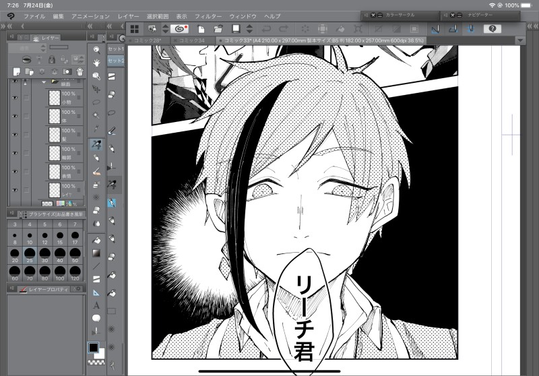
Task: Toggle the checkbox beside the 髪 layer
Action: (26, 135)
